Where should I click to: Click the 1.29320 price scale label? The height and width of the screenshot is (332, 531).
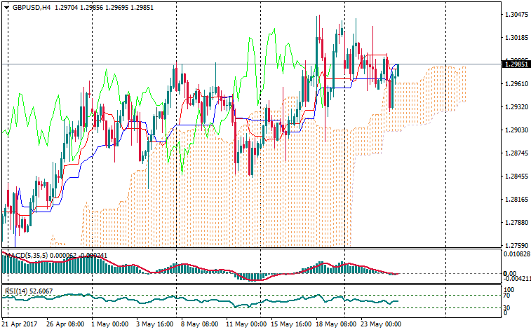pos(516,106)
